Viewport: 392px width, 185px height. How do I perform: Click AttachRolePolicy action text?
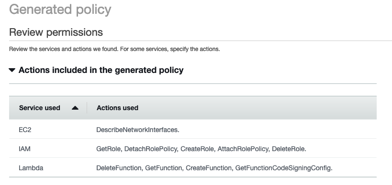pos(243,149)
